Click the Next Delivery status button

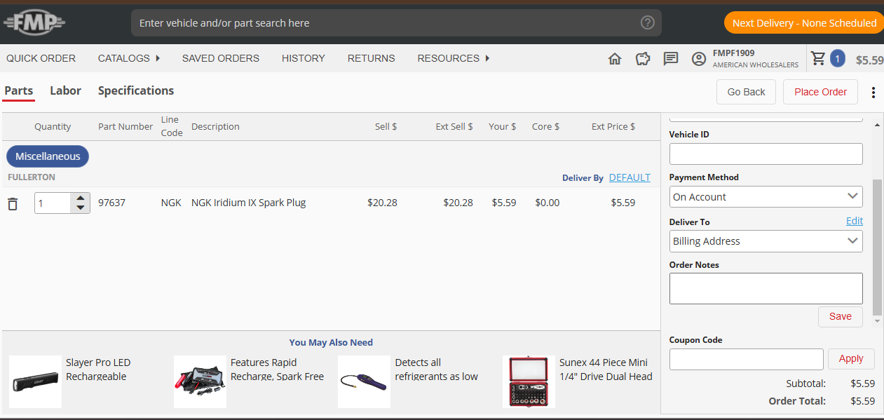click(x=803, y=23)
